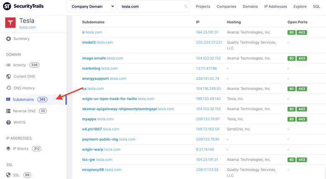
Task: Click the Reverse DNS server icon
Action: (8, 111)
